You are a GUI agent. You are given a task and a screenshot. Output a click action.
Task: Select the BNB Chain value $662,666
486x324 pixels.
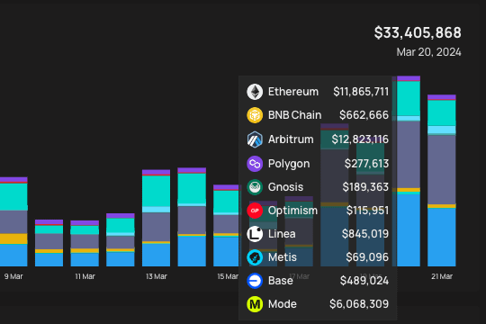click(364, 115)
